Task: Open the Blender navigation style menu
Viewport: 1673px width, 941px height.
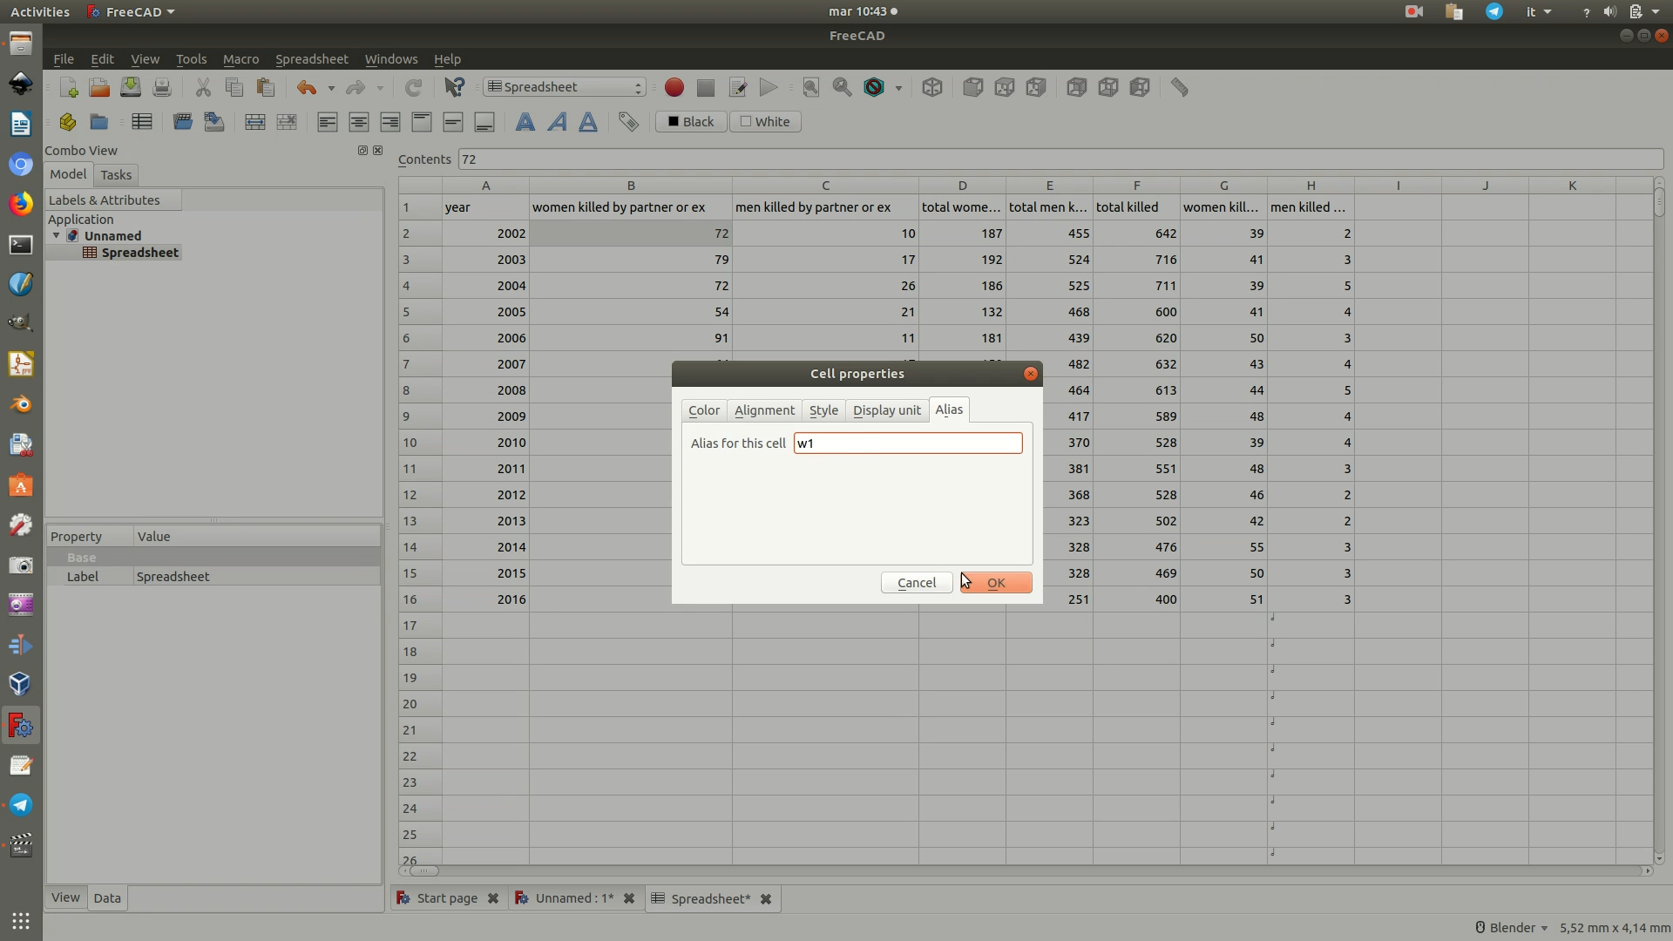Action: (x=1512, y=928)
